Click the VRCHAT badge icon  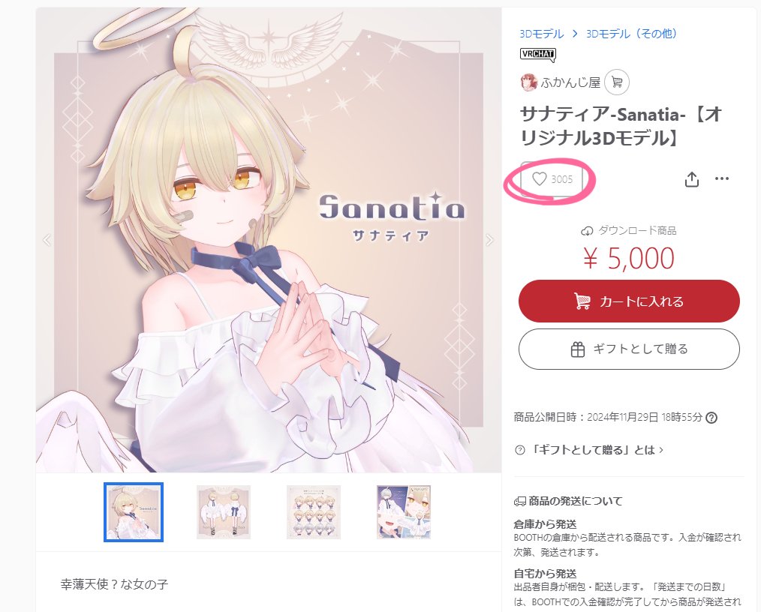coord(537,54)
